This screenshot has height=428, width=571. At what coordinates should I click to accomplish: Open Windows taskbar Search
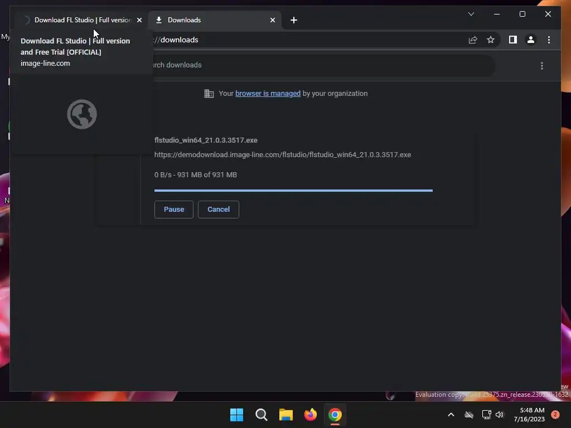coord(261,415)
